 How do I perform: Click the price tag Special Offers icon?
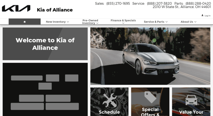150,97
